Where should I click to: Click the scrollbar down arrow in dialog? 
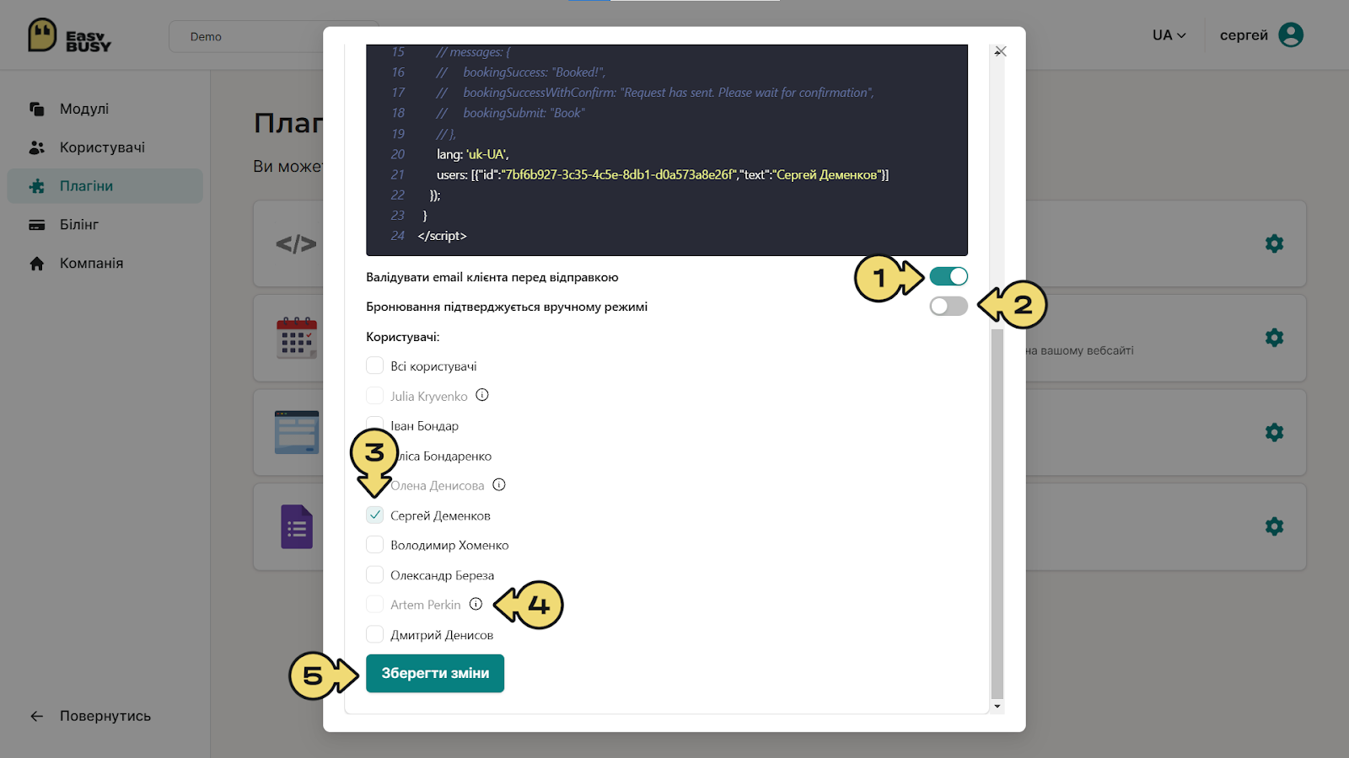coord(997,707)
